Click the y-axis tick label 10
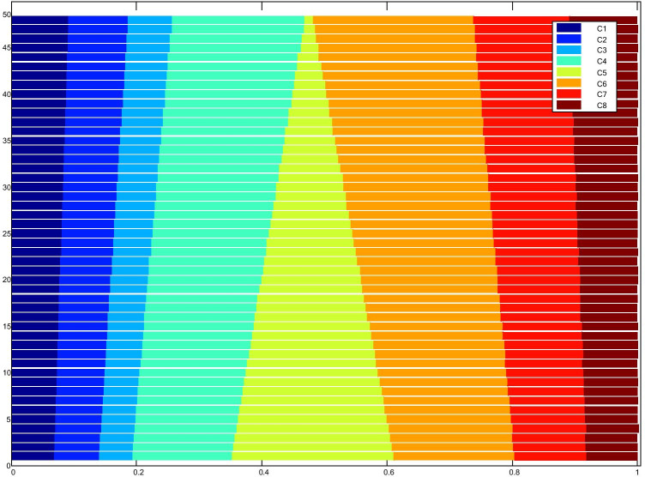This screenshot has height=477, width=645. pos(5,372)
